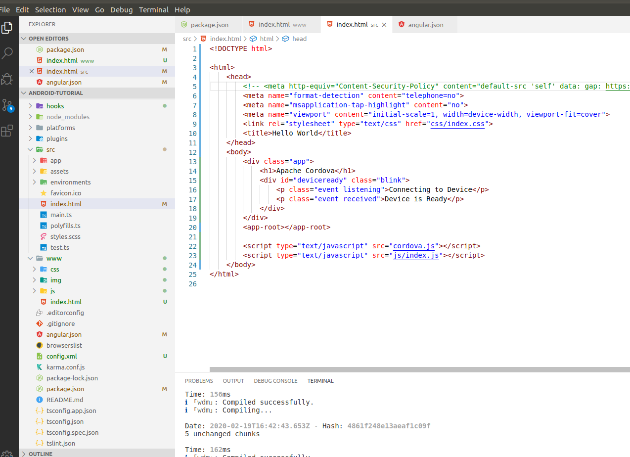630x457 pixels.
Task: Click the .editorconfig file icon
Action: [40, 313]
